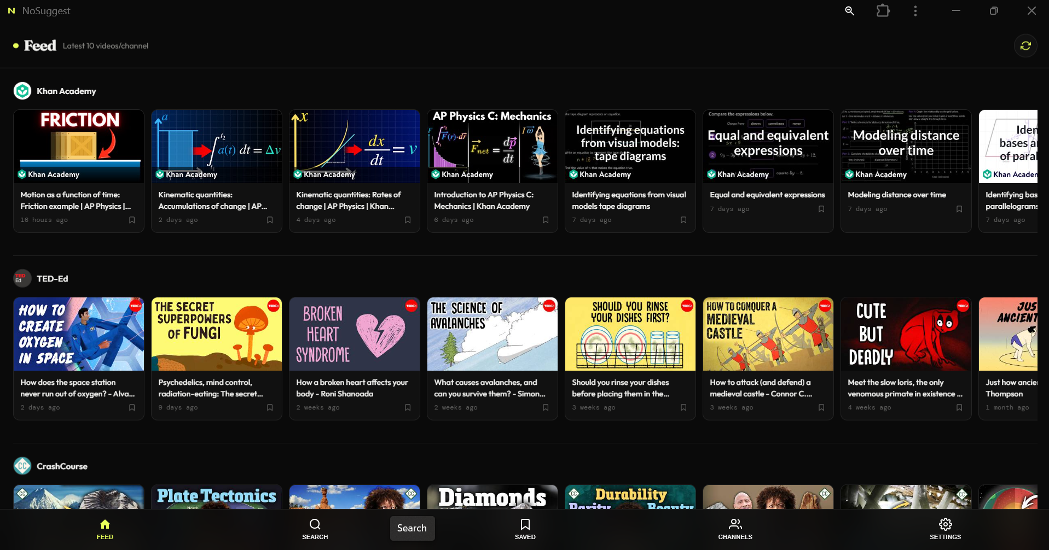Play the Equal and equivalent expressions thumbnail
The height and width of the screenshot is (550, 1049).
point(768,147)
